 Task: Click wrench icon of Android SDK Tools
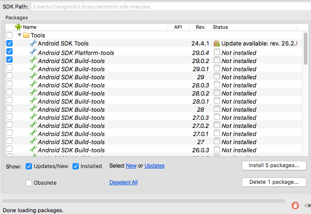(33, 44)
